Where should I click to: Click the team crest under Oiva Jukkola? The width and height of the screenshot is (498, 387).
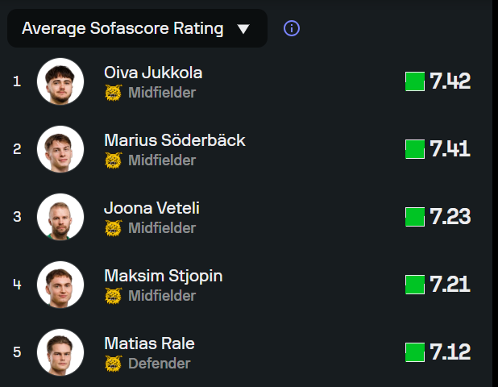pos(113,93)
